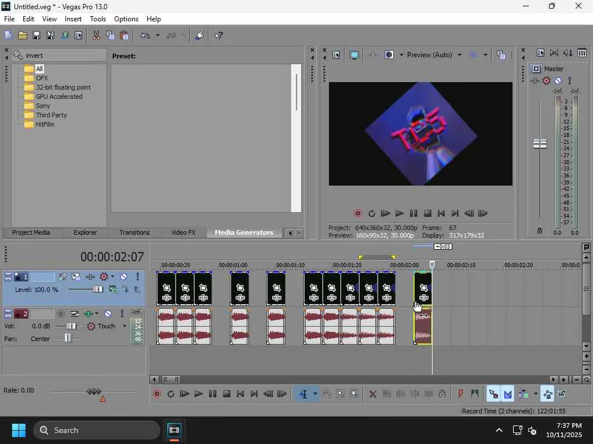The image size is (593, 444).
Task: Open the File menu
Action: click(x=9, y=19)
